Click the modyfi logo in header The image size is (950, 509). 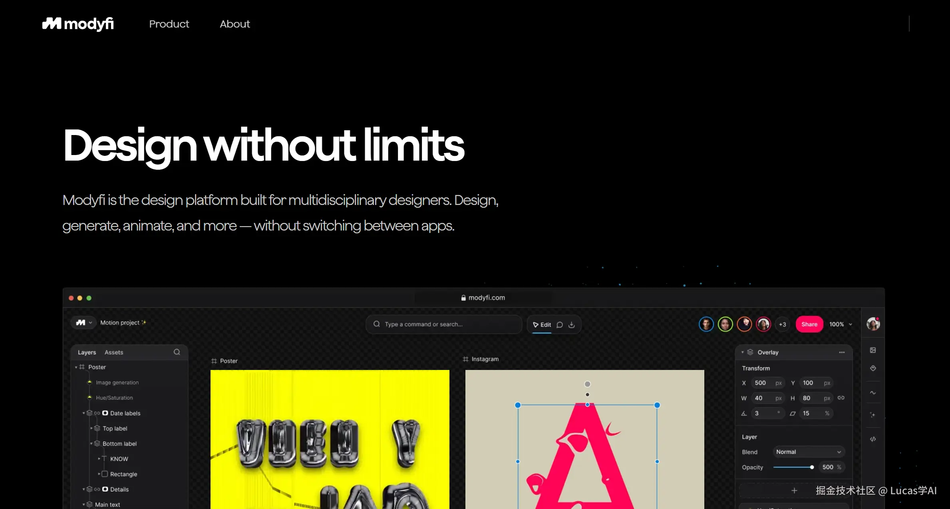pyautogui.click(x=78, y=24)
